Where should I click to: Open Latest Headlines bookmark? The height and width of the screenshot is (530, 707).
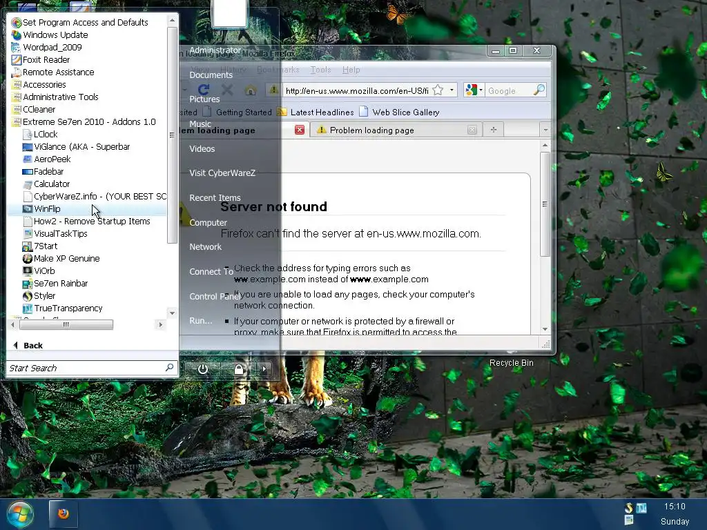coord(315,112)
